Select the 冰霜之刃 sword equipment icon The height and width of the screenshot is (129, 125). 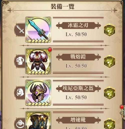click(x=38, y=30)
